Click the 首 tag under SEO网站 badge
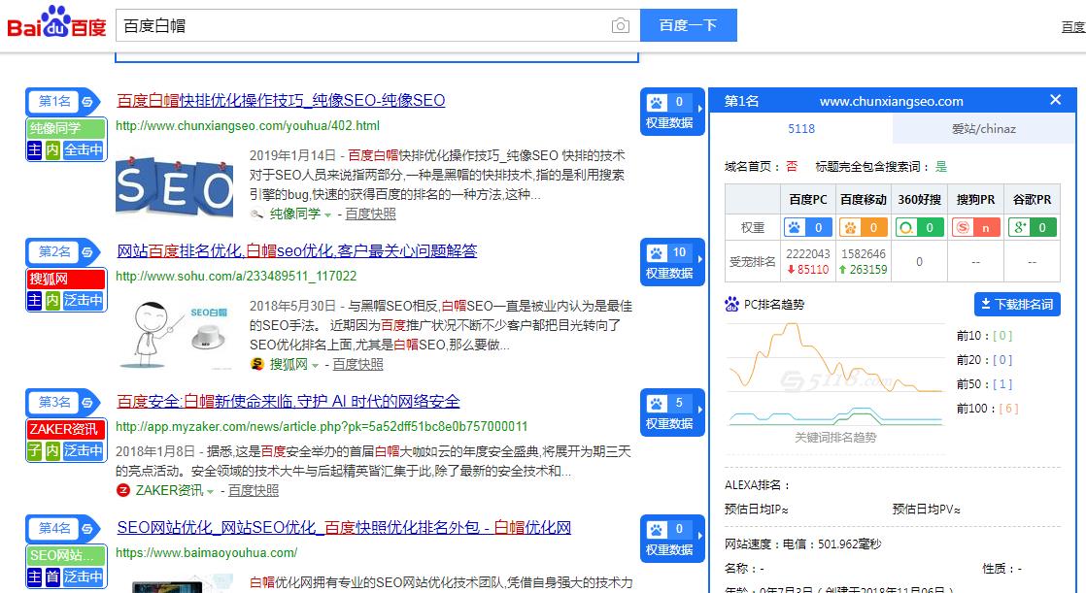This screenshot has height=593, width=1086. click(52, 577)
